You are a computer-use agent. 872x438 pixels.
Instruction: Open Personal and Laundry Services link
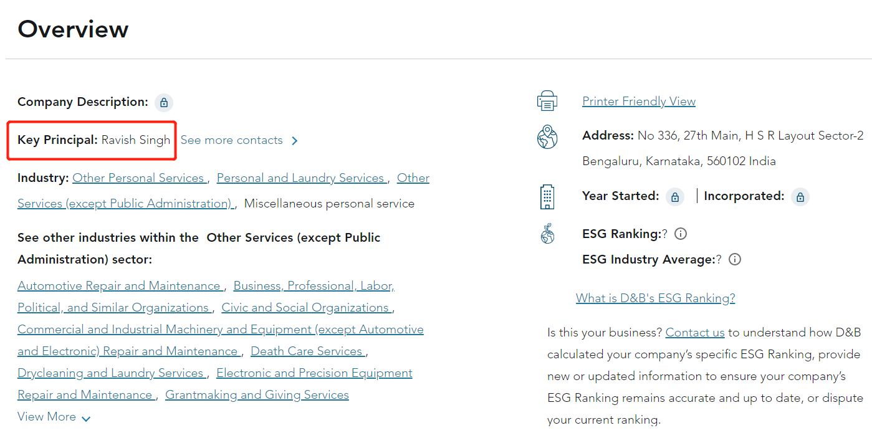[x=300, y=178]
